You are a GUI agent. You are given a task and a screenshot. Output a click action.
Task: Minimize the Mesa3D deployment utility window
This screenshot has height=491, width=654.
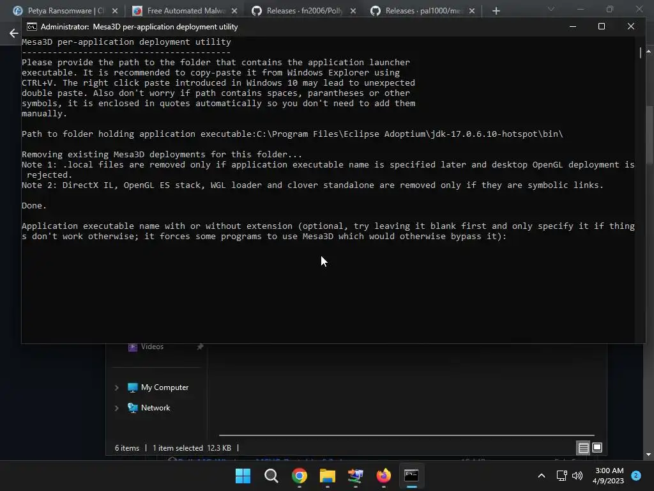click(x=573, y=26)
